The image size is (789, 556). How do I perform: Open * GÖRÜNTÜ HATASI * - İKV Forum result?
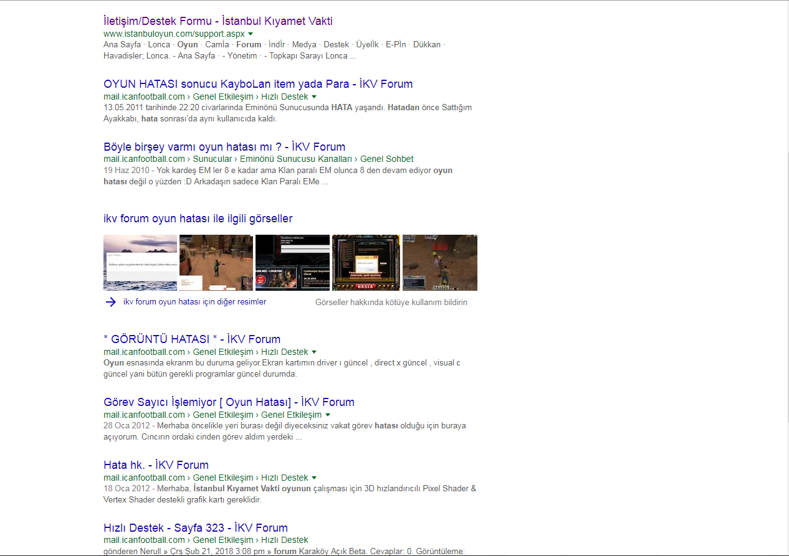192,339
